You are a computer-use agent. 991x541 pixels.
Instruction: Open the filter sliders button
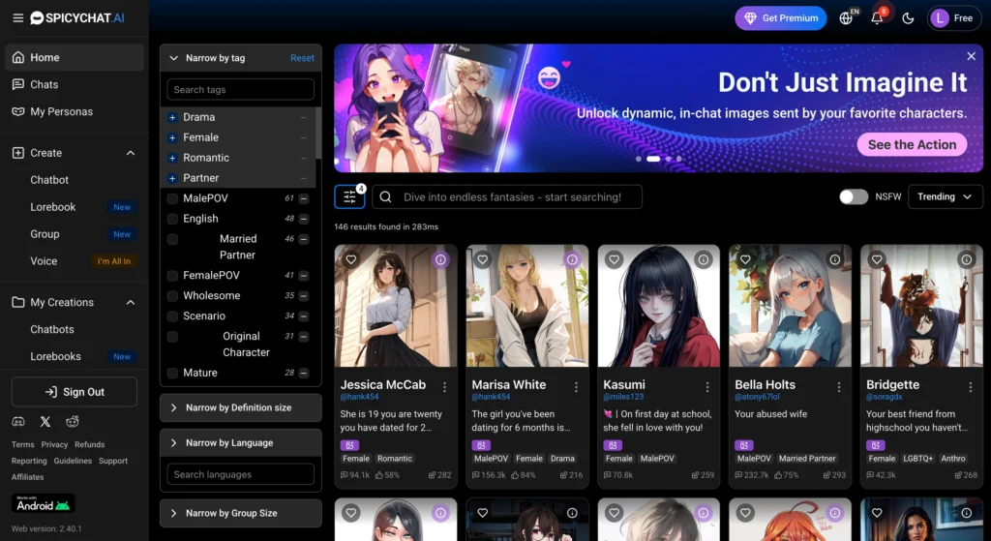click(349, 197)
